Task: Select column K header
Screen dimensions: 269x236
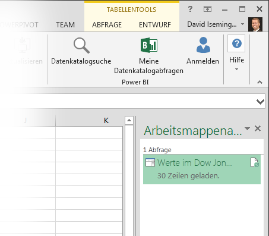Action: tap(89, 121)
